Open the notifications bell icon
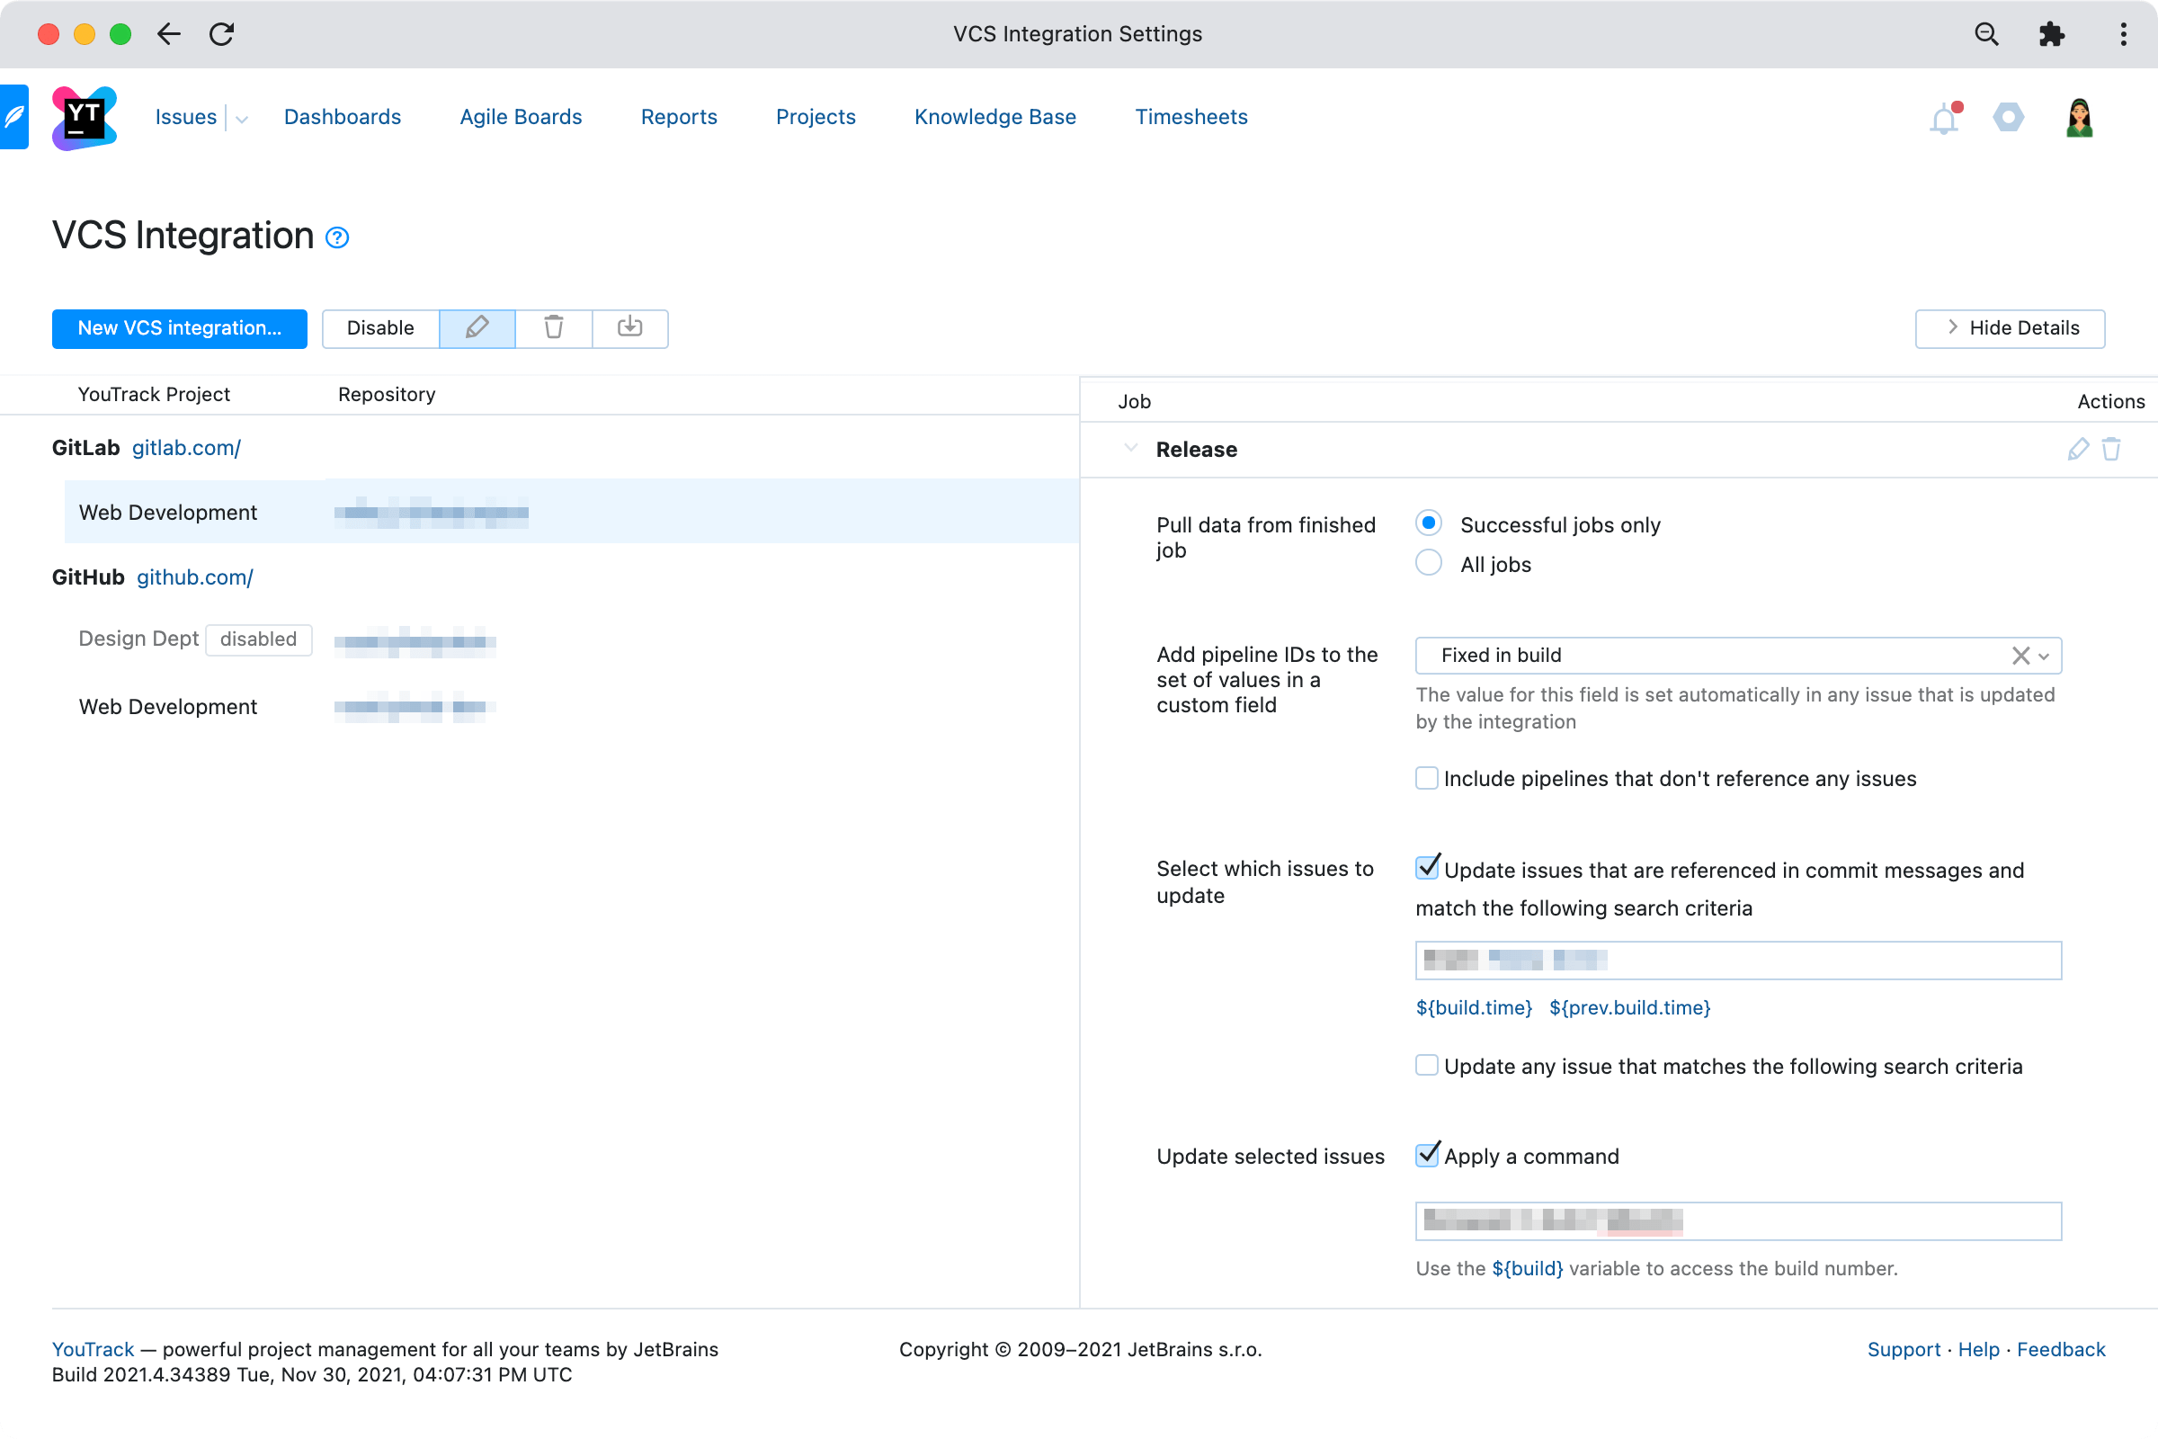Screen dimensions: 2158x1439 [x=1943, y=119]
